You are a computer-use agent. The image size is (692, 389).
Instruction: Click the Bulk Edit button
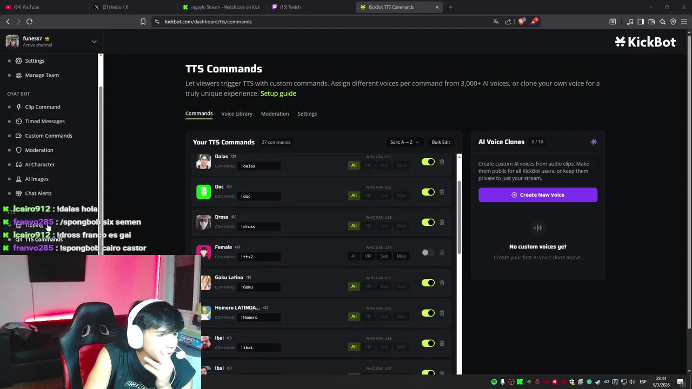pyautogui.click(x=441, y=142)
